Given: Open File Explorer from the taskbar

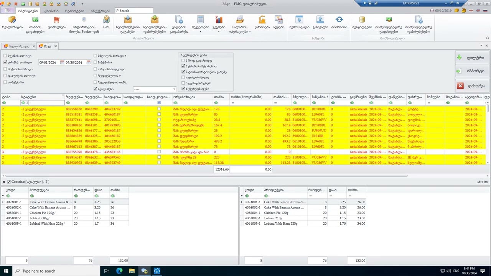Looking at the screenshot, I should (x=132, y=271).
